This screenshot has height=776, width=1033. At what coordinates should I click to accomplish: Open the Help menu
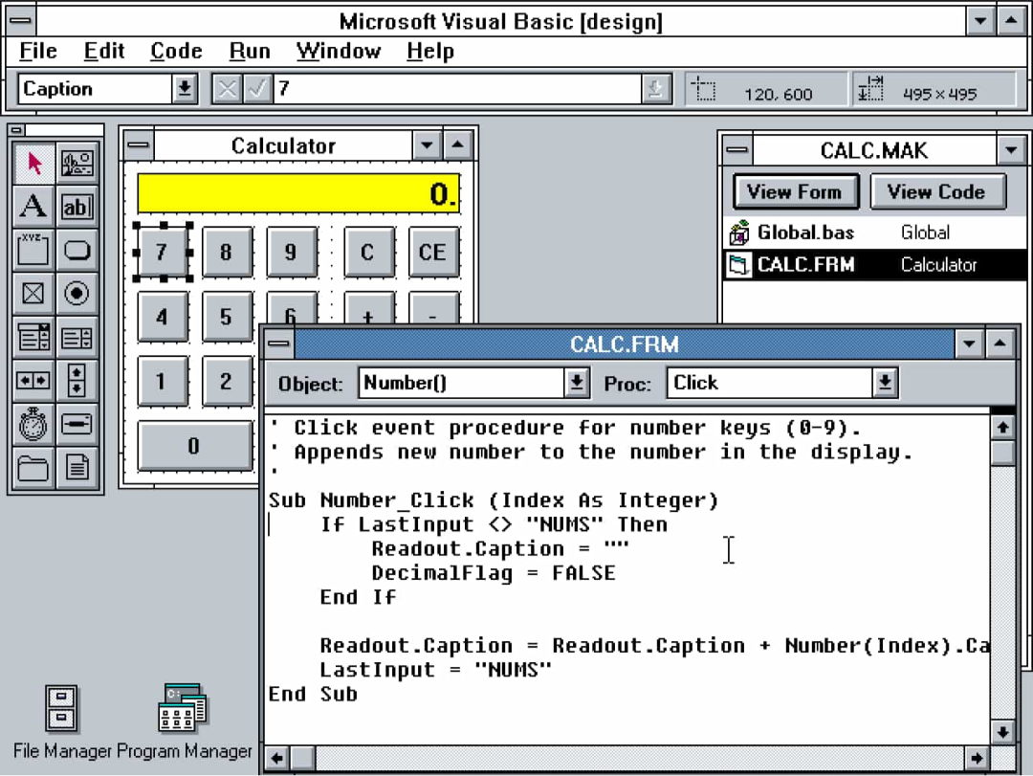pyautogui.click(x=430, y=51)
